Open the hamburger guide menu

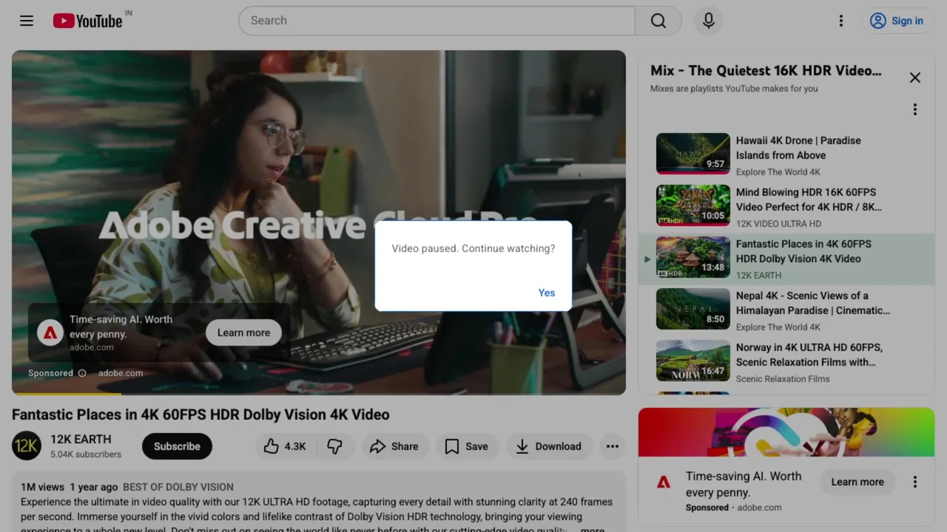(27, 21)
